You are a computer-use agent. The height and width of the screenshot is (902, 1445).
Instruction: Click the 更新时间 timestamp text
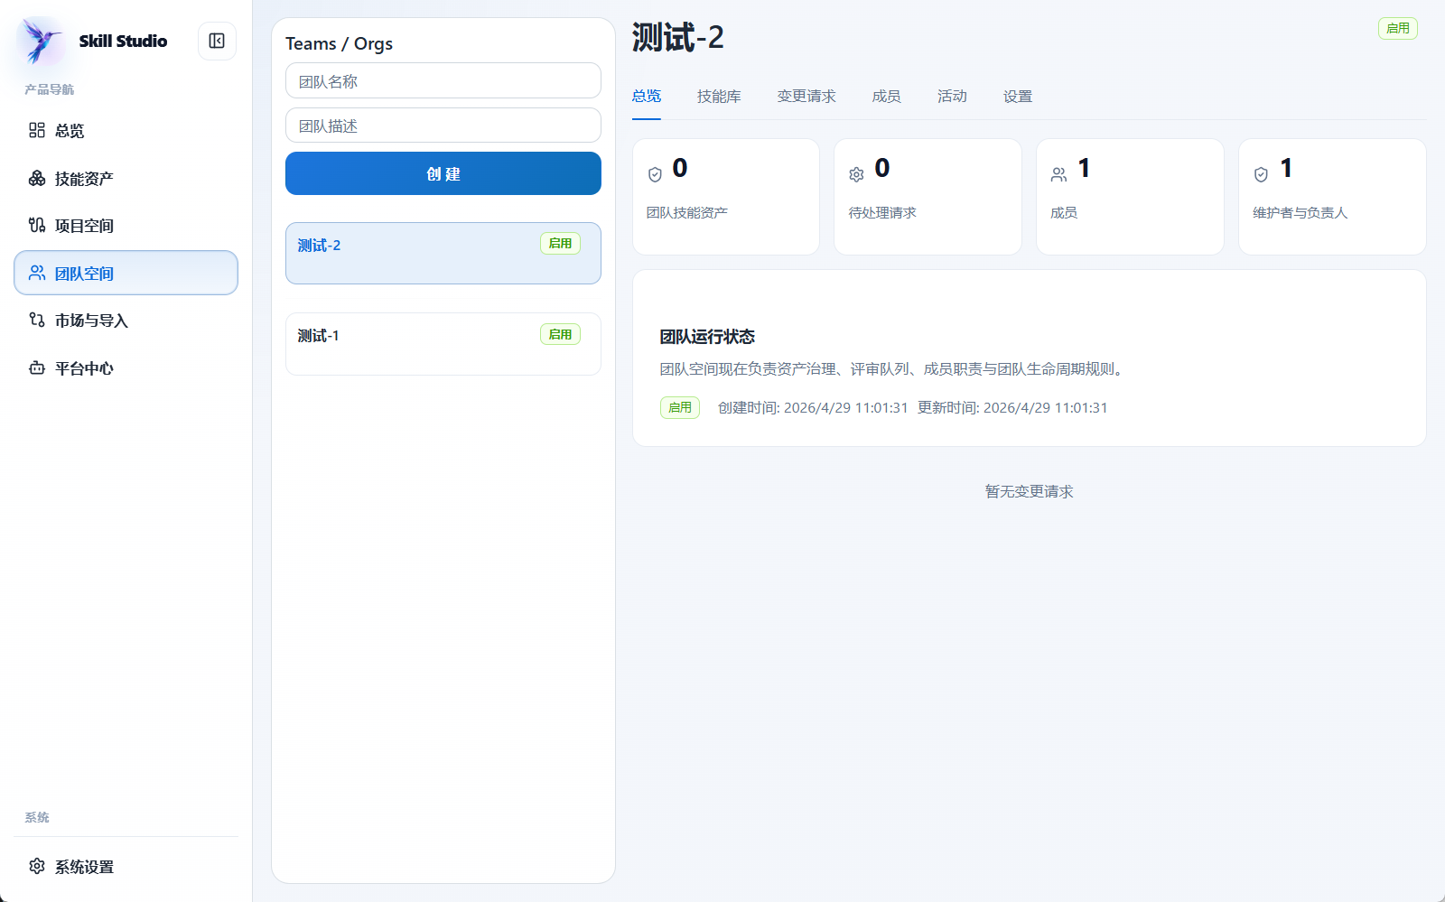point(1012,408)
